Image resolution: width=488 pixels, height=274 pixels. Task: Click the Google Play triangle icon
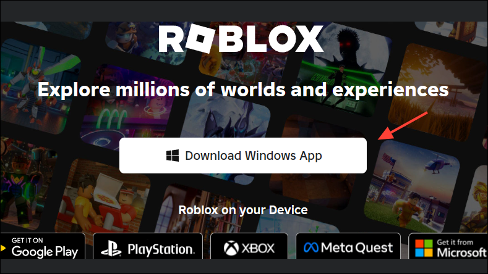click(x=3, y=248)
